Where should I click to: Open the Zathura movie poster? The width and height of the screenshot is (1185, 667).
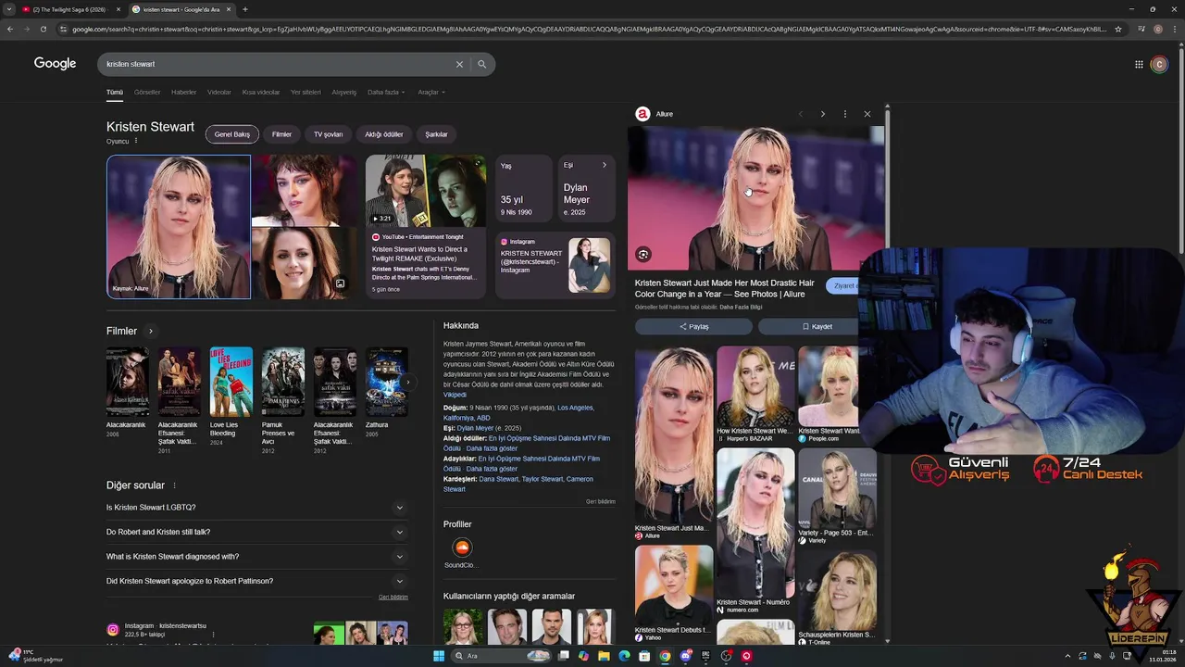click(x=386, y=382)
